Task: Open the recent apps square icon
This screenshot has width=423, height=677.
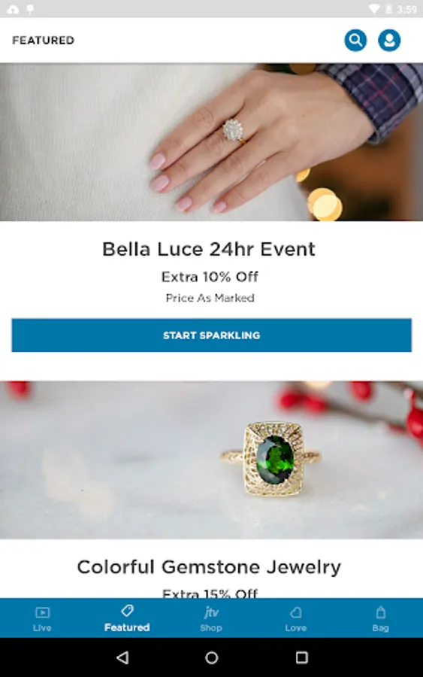Action: 301,657
